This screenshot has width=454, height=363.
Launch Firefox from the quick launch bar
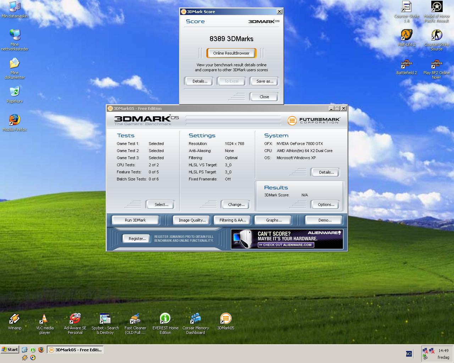pos(41,350)
